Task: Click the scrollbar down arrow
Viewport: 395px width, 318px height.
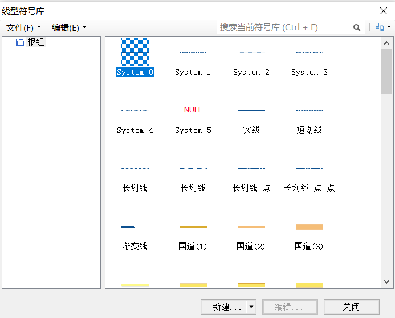Action: (x=386, y=281)
